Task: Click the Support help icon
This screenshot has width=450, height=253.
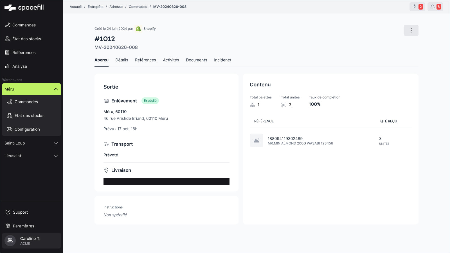Action: [x=8, y=212]
